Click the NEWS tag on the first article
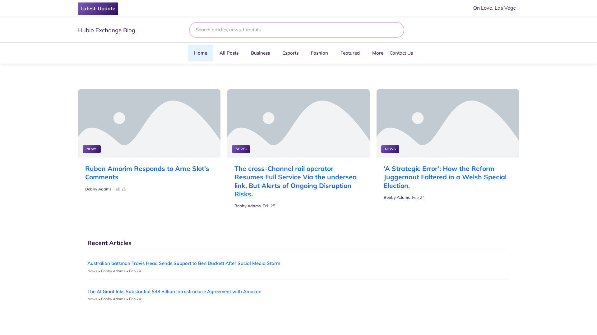This screenshot has width=597, height=335. [x=91, y=149]
